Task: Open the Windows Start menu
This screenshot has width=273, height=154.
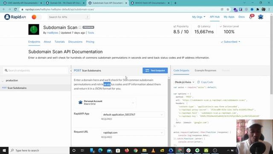Action: 4,150
